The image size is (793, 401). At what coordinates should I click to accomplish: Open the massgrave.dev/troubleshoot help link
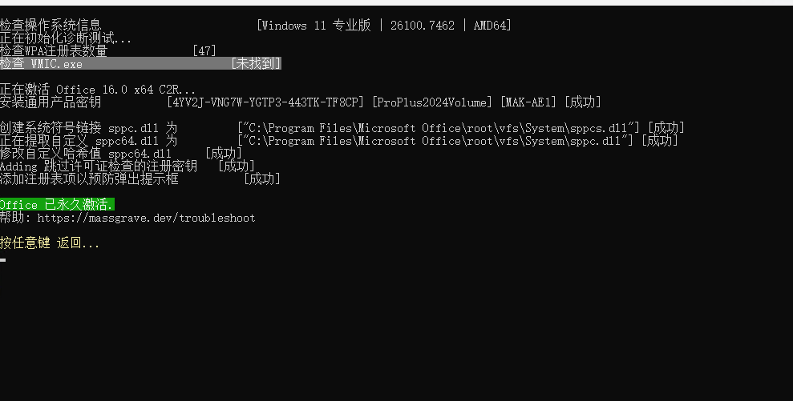click(x=146, y=219)
